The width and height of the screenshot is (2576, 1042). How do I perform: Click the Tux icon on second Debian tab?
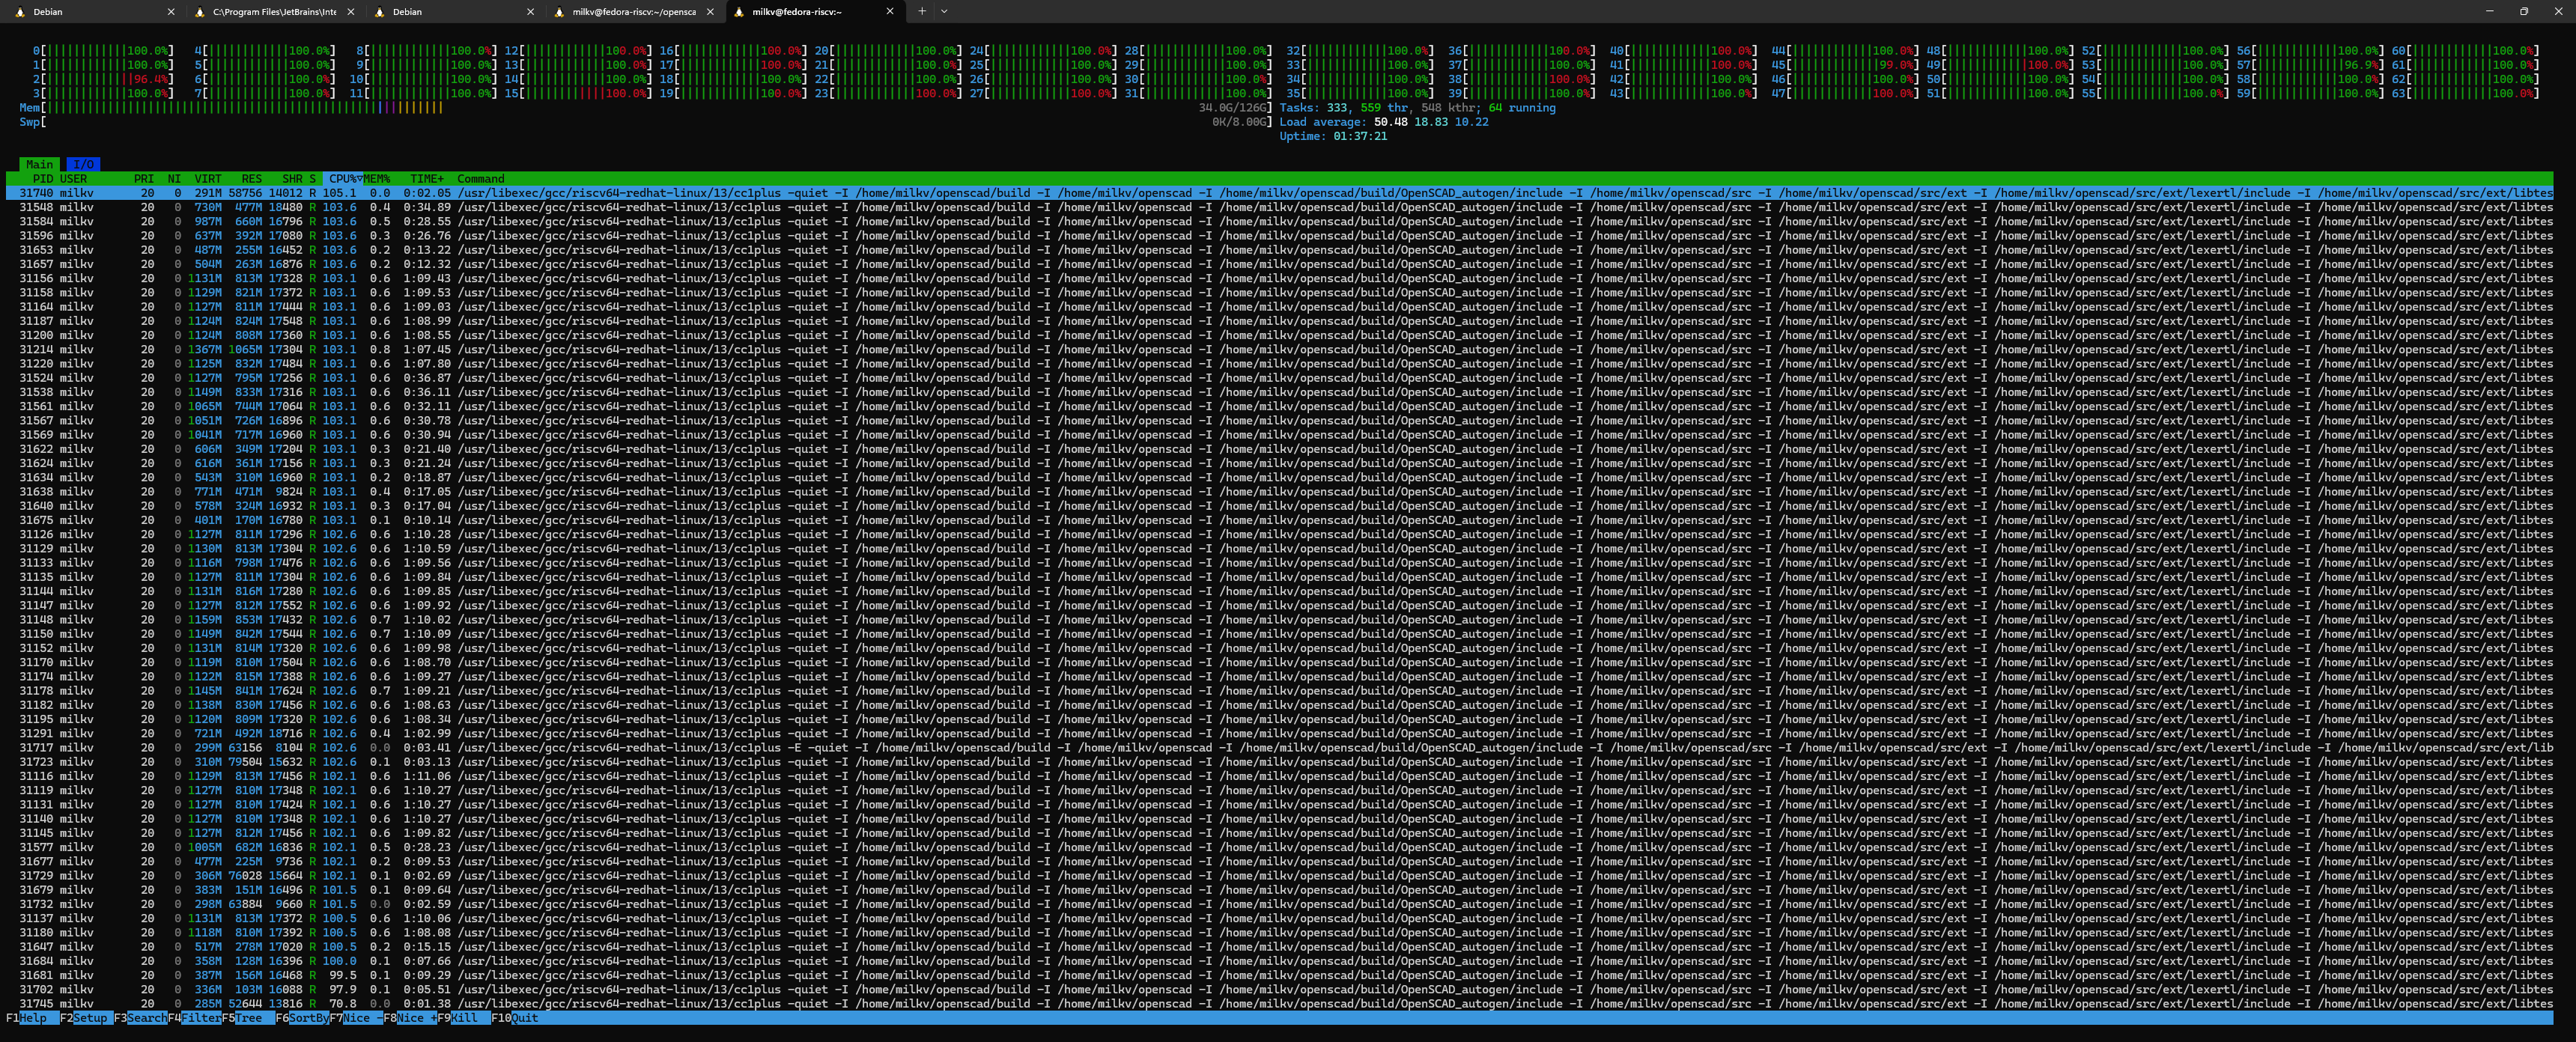[379, 12]
